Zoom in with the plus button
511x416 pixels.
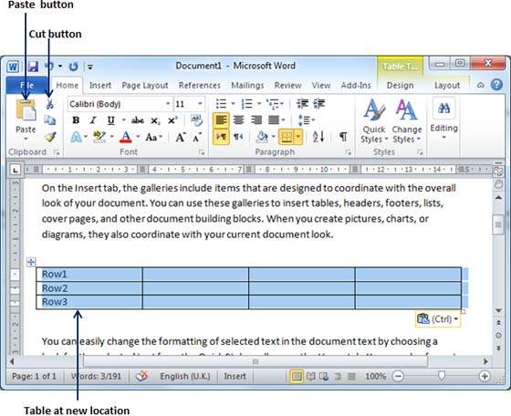pyautogui.click(x=485, y=376)
